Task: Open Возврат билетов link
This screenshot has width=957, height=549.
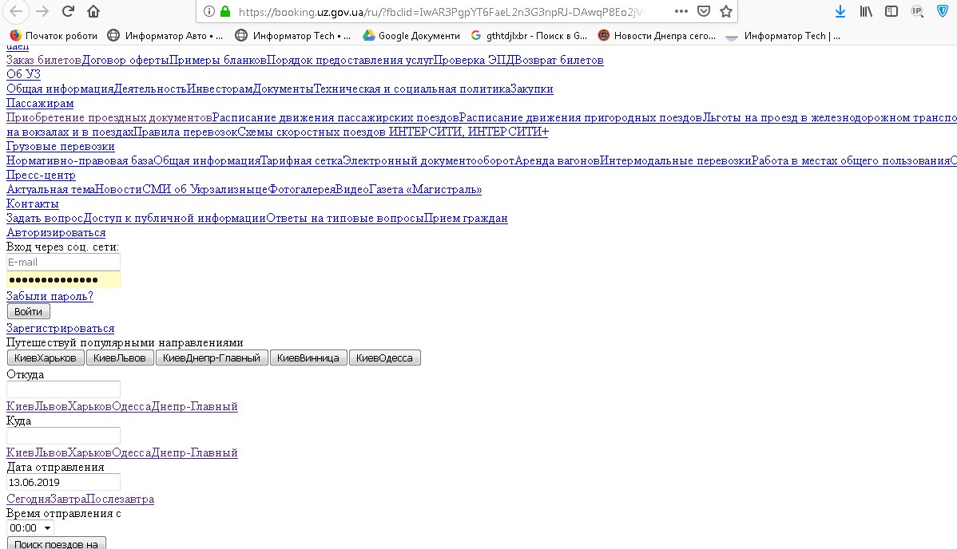Action: (559, 61)
